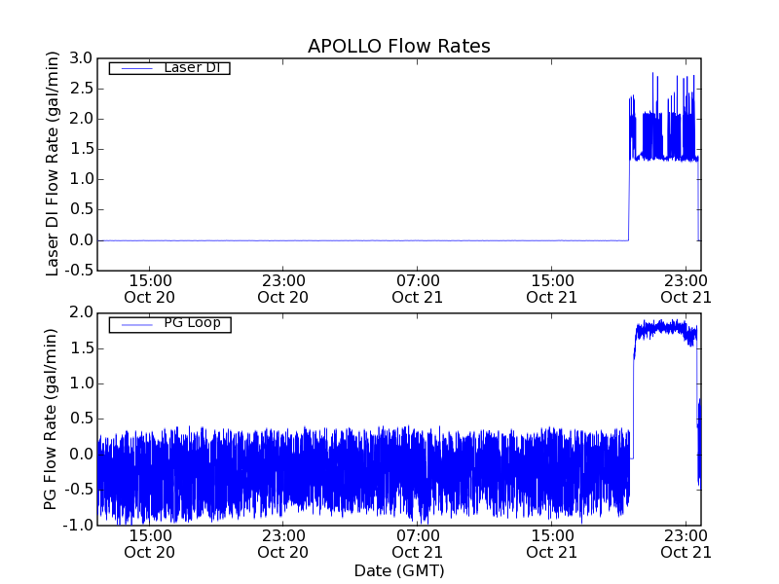Image resolution: width=779 pixels, height=584 pixels.
Task: Click the "Date (GMT)" x-axis label
Action: [x=398, y=570]
